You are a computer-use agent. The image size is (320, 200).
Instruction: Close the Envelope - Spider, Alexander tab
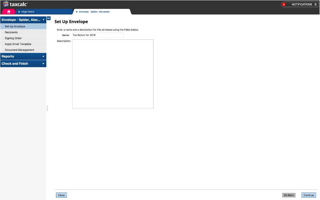(77, 12)
